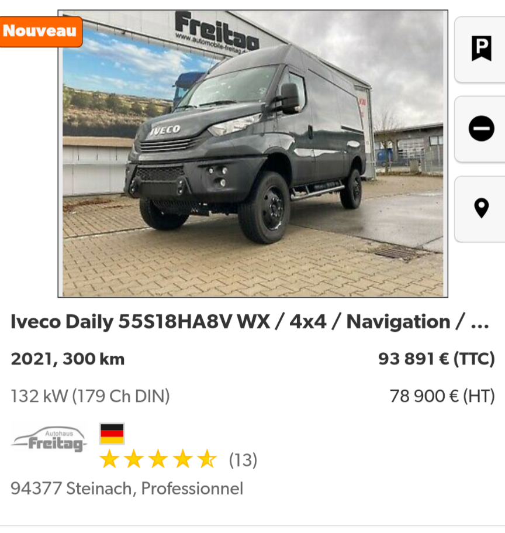Open the (13) dealer reviews count

click(x=243, y=460)
